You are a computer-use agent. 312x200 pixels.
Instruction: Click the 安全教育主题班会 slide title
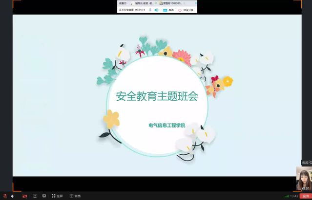pyautogui.click(x=156, y=96)
